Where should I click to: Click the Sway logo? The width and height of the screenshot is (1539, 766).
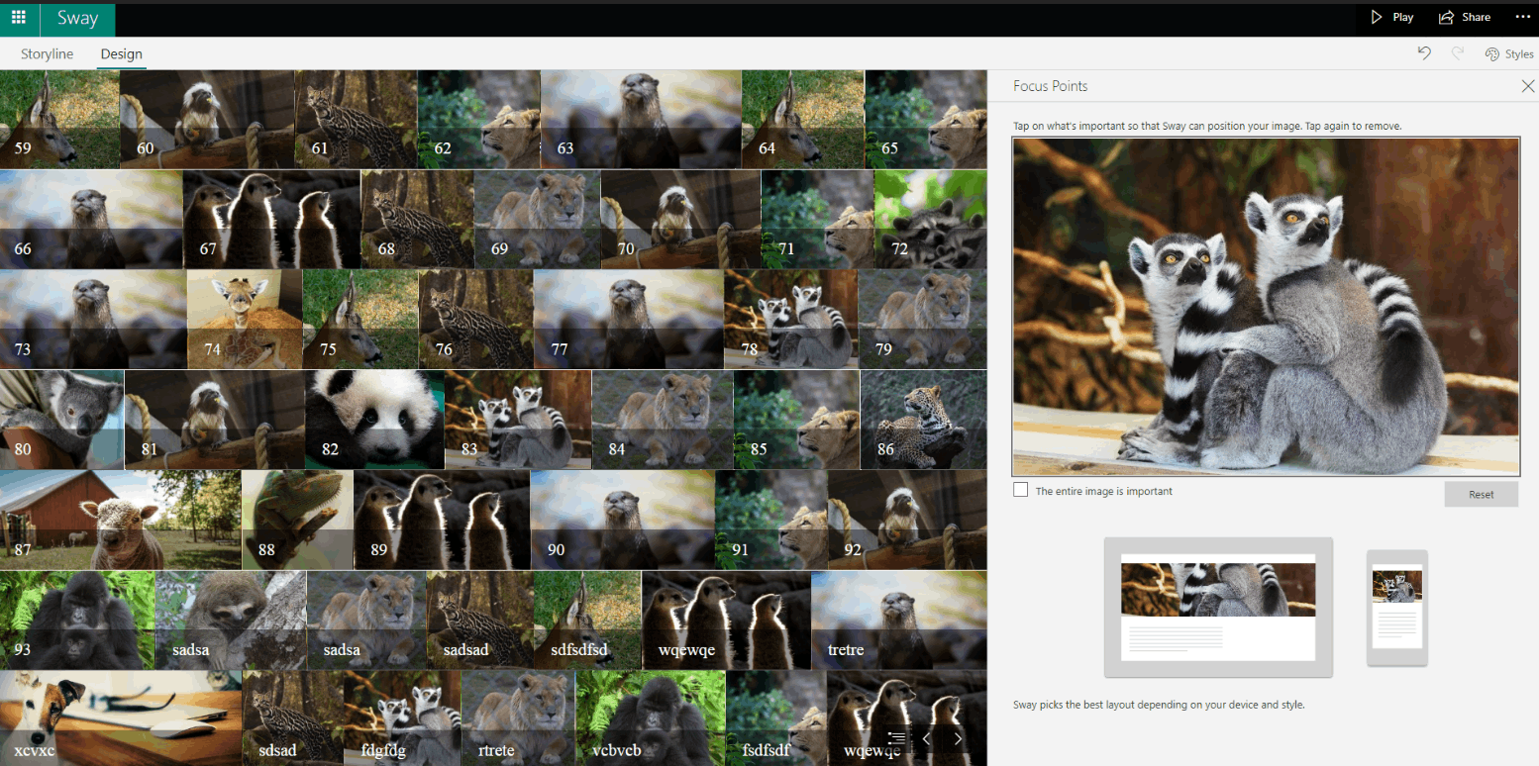click(x=76, y=17)
